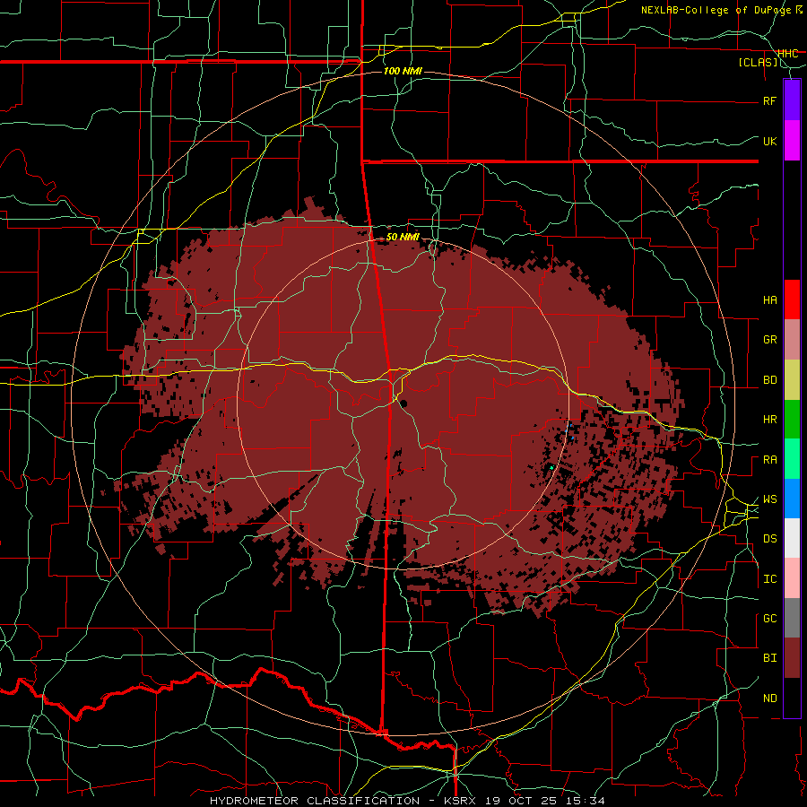Click the HA red legend swatch
This screenshot has width=807, height=807.
pos(792,299)
